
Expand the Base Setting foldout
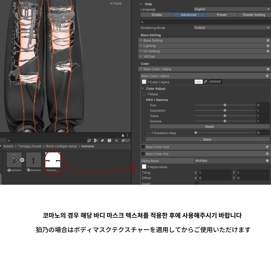141,40
